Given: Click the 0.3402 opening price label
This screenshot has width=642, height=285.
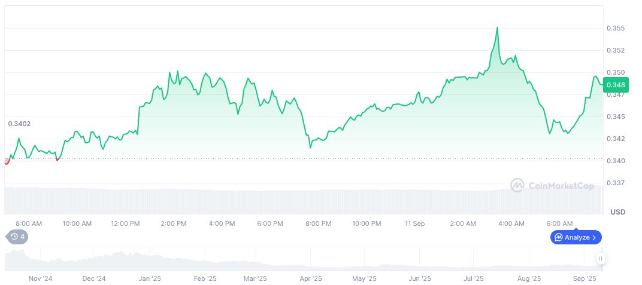Looking at the screenshot, I should [x=19, y=124].
